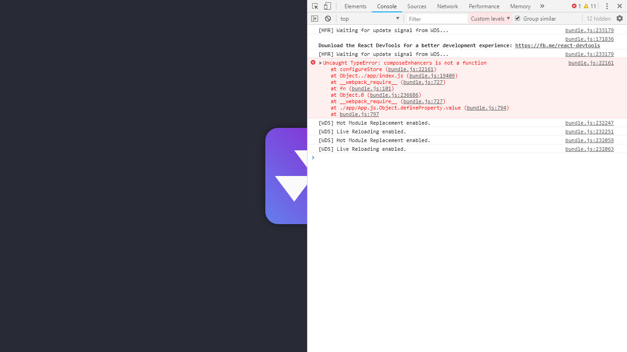The image size is (627, 352).
Task: Open bundle.js:794 link in the stack trace
Action: coord(487,108)
